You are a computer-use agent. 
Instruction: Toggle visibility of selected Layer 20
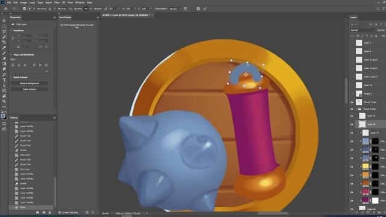352,125
